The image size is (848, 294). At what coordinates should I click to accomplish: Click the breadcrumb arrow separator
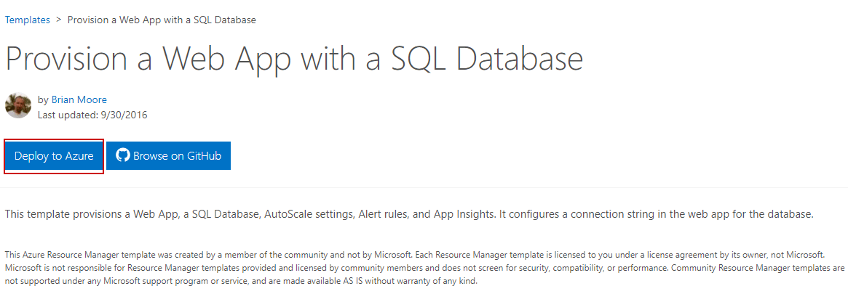point(59,20)
